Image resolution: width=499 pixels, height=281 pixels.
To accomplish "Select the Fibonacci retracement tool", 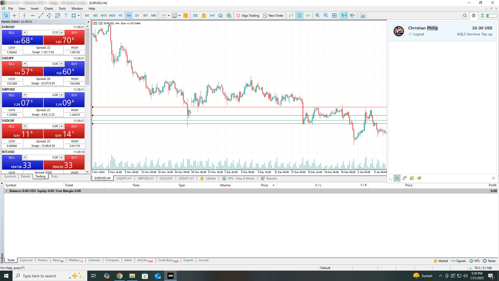I will (x=57, y=16).
